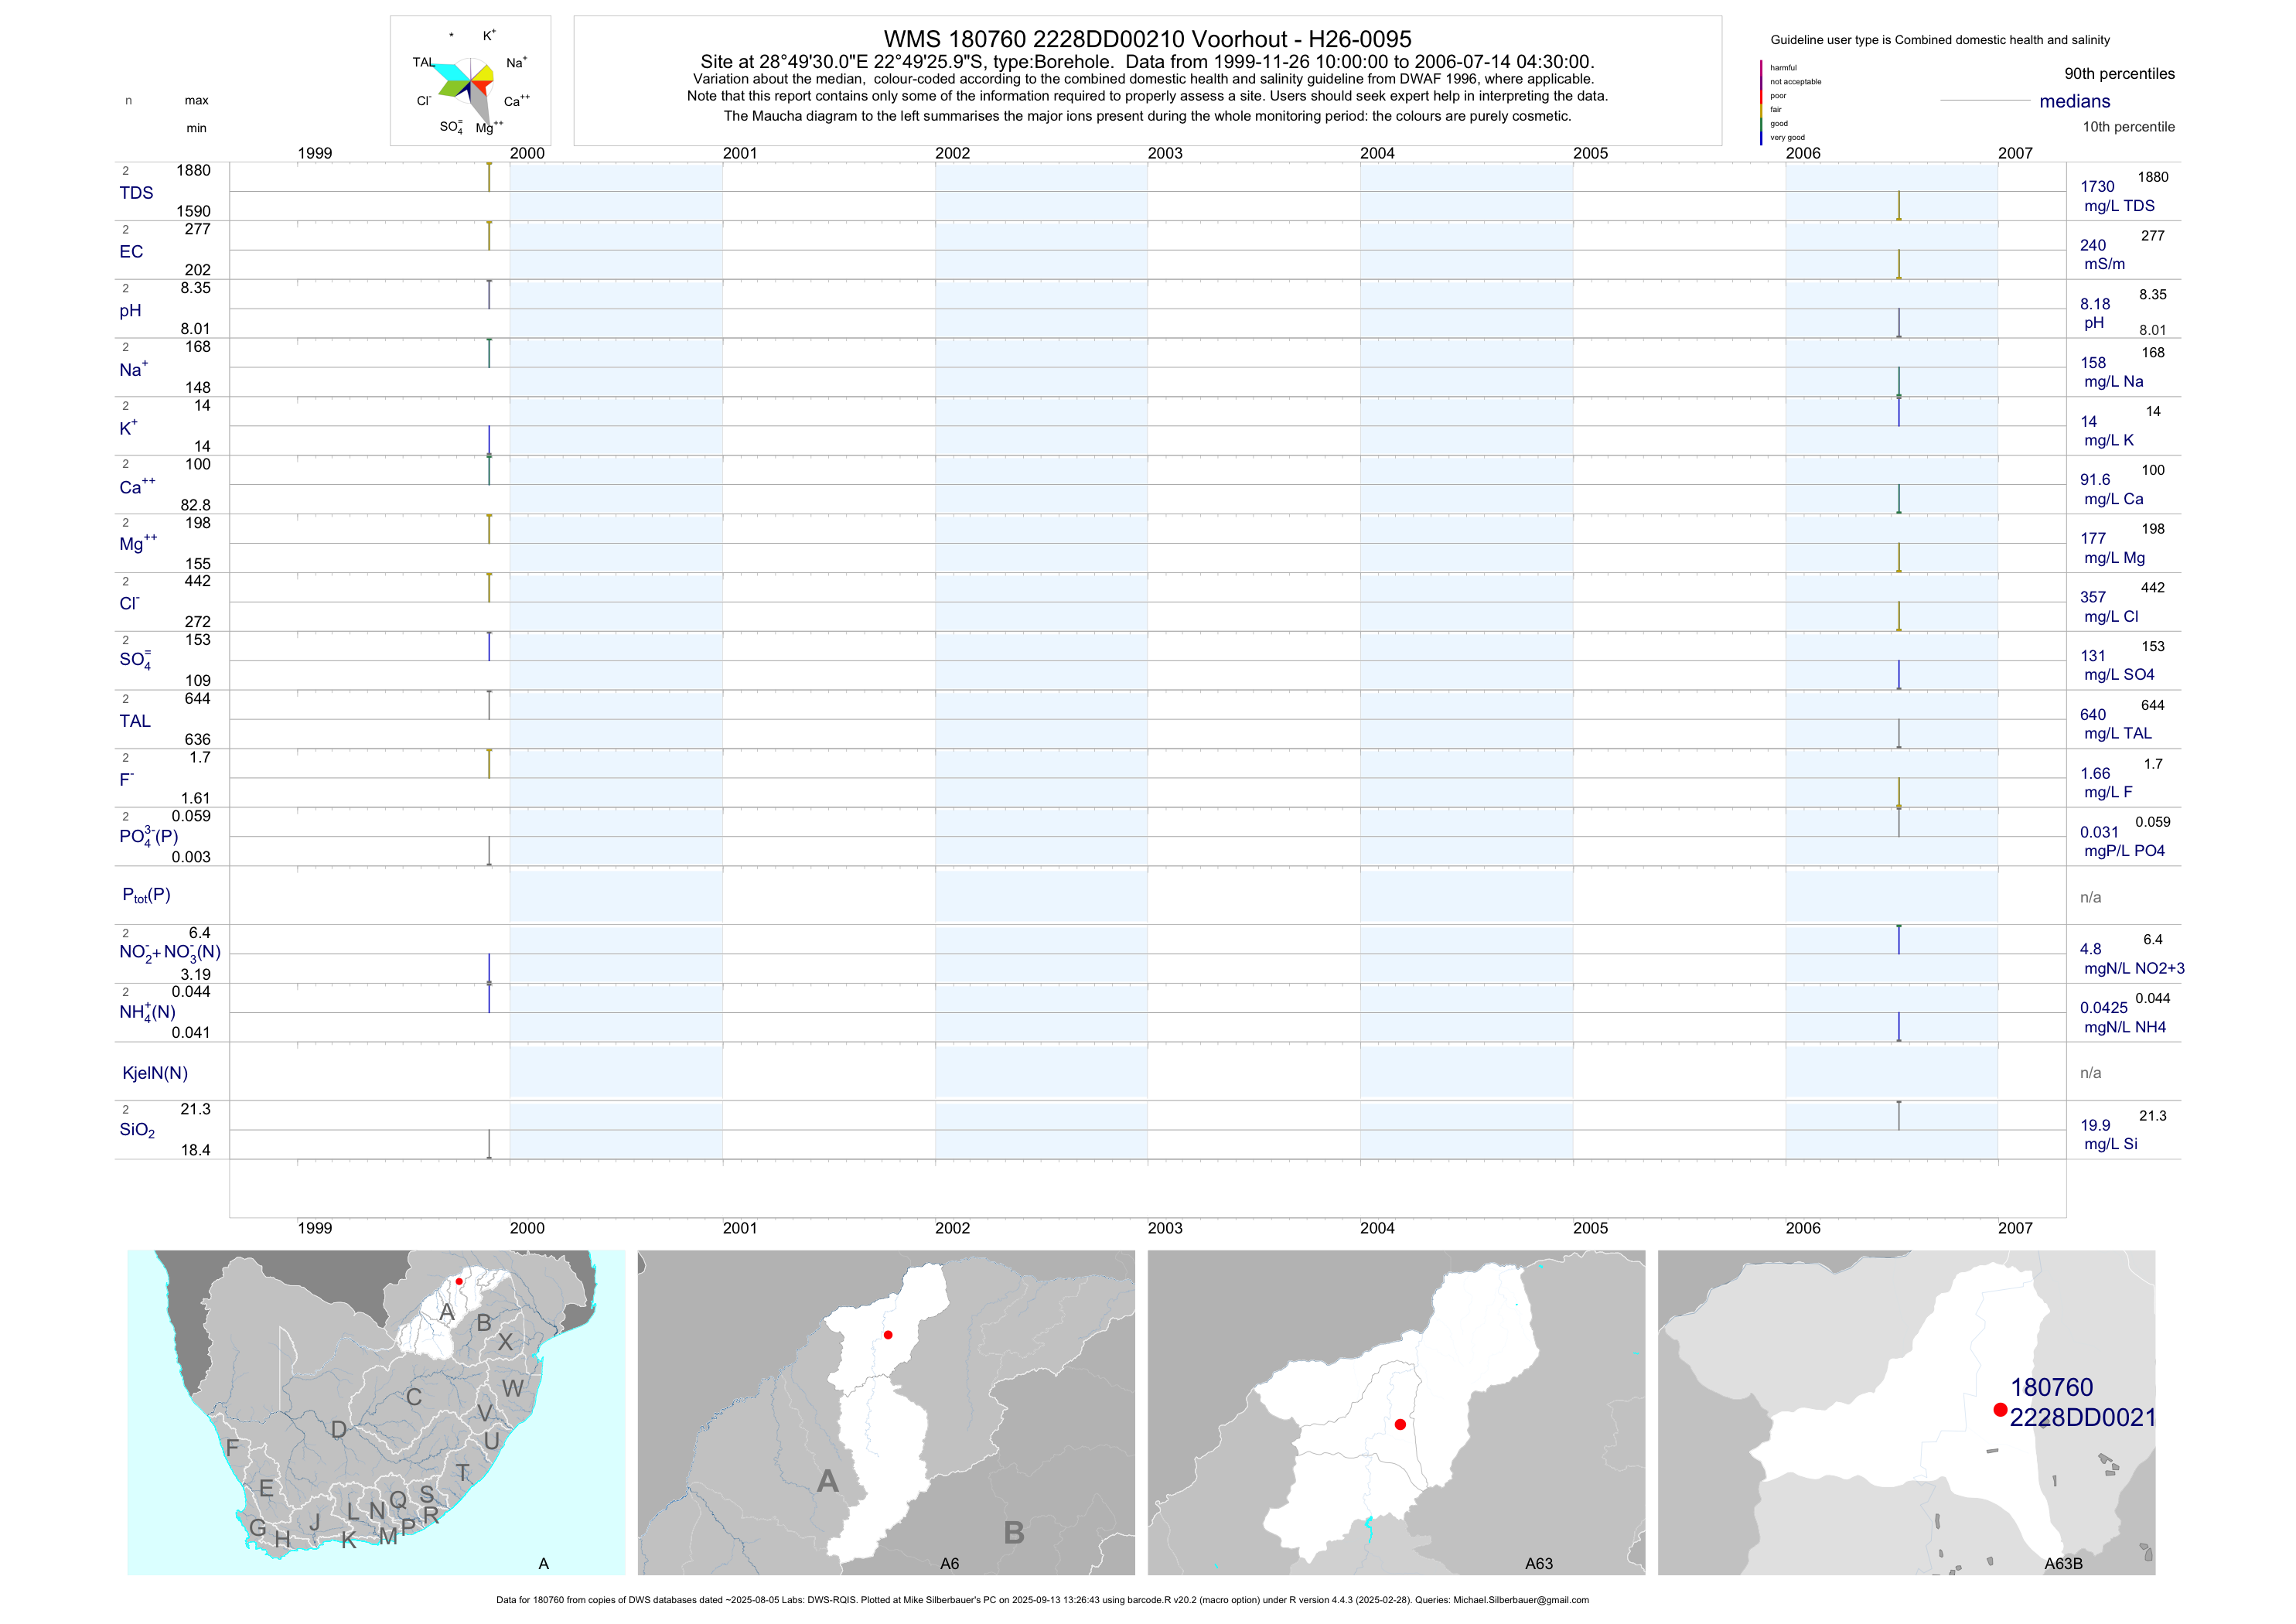Viewport: 2296px width, 1624px height.
Task: Click the TDS row label
Action: (136, 193)
